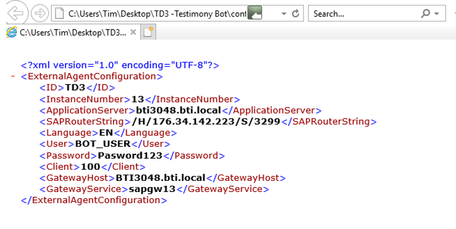
Task: Click the closing /ApplicationServer tag
Action: click(x=272, y=110)
